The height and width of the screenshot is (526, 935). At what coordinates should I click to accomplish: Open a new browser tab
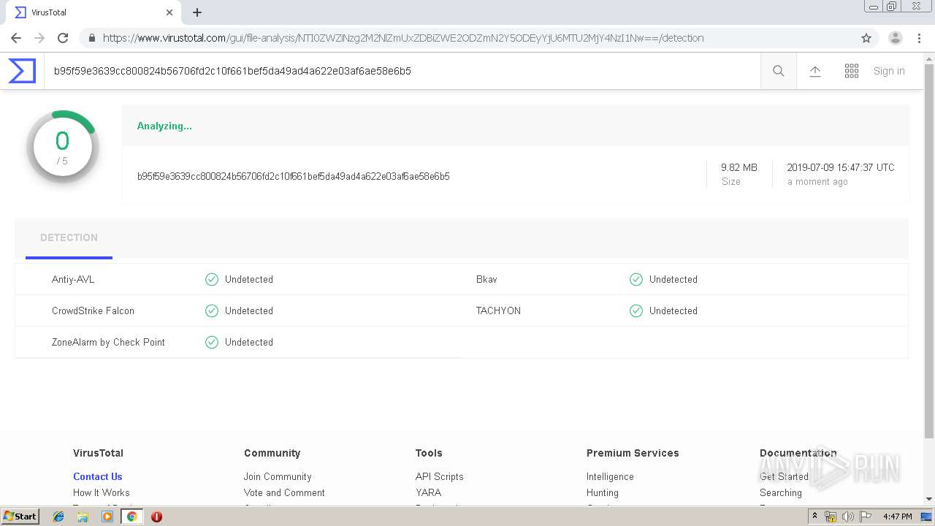[197, 12]
